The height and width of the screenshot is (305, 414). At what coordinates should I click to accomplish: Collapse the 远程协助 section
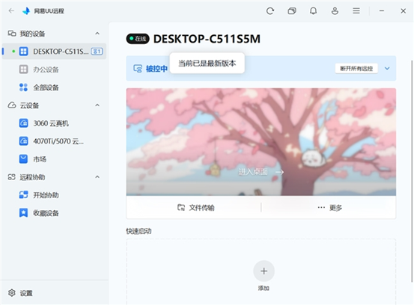(x=97, y=177)
